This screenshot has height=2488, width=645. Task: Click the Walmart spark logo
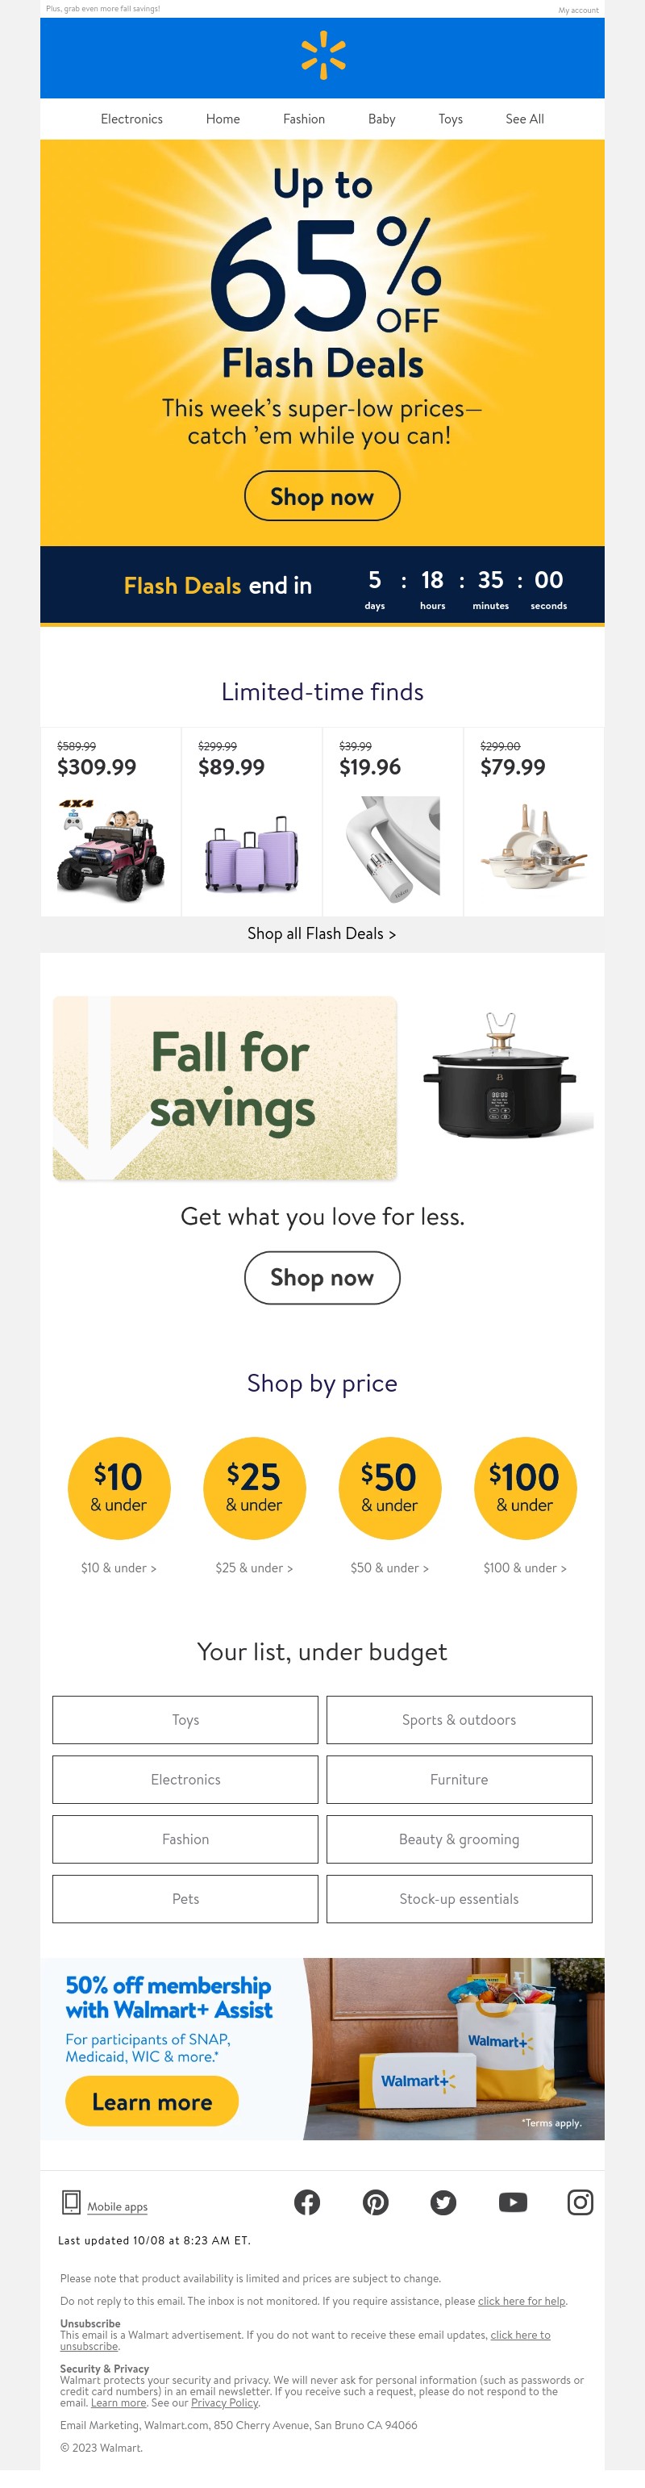pyautogui.click(x=322, y=55)
